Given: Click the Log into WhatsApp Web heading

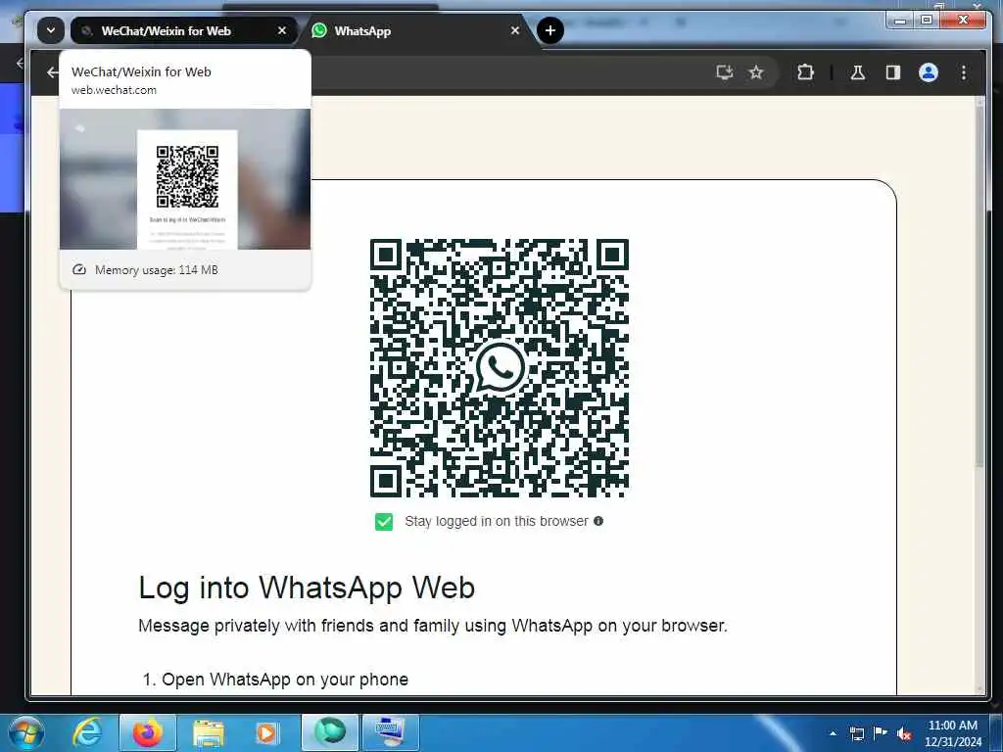Looking at the screenshot, I should click(307, 587).
